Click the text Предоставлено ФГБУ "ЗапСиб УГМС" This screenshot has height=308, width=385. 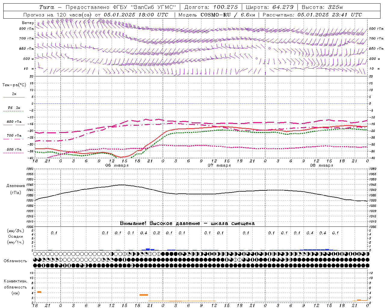click(x=121, y=7)
